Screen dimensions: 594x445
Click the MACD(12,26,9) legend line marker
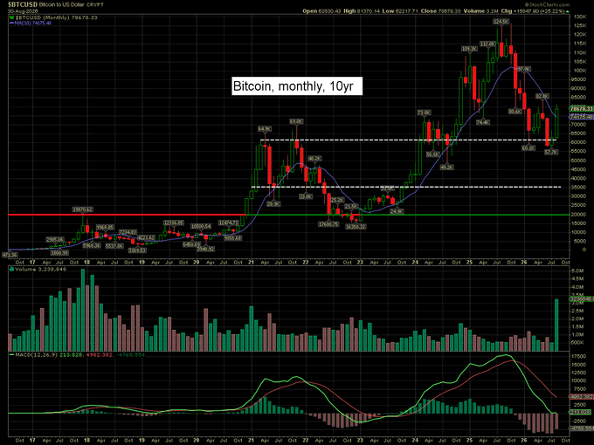click(11, 355)
